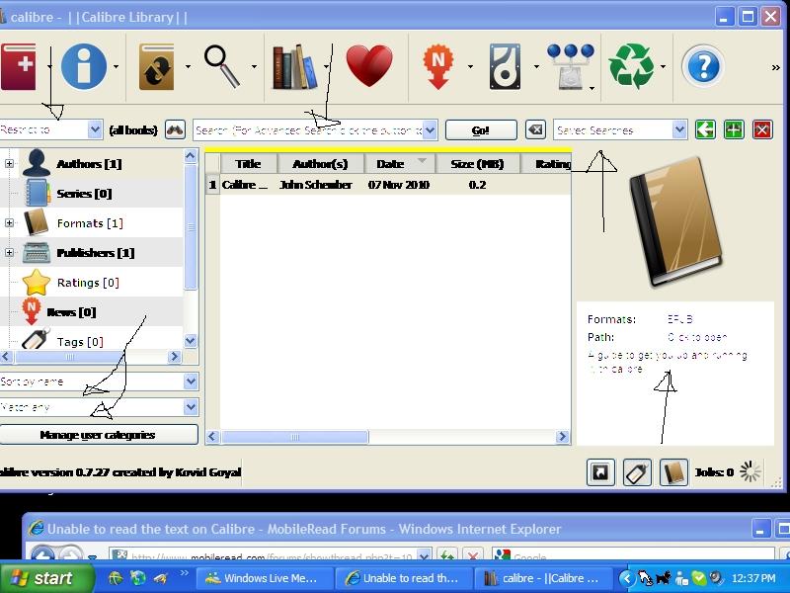Click the Fetch news icon in toolbar
Viewport: 790px width, 593px height.
coord(437,66)
